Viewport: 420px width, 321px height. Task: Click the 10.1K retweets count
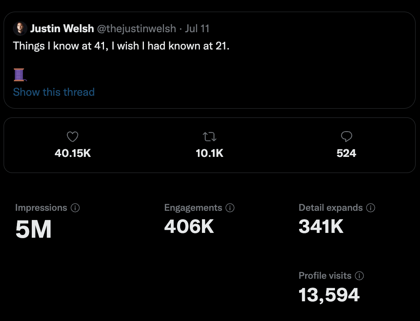pos(210,153)
